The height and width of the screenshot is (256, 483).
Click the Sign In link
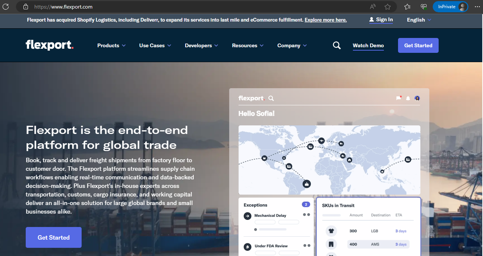click(381, 20)
